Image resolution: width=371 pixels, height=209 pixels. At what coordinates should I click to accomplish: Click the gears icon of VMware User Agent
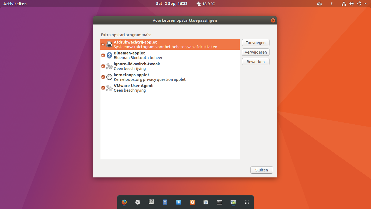[109, 88]
